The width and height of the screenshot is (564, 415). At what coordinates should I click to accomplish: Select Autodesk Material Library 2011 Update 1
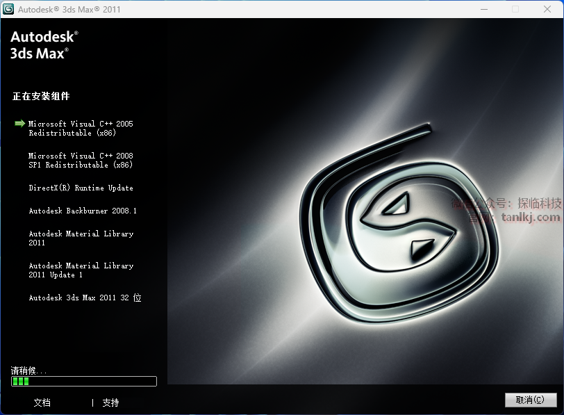81,270
